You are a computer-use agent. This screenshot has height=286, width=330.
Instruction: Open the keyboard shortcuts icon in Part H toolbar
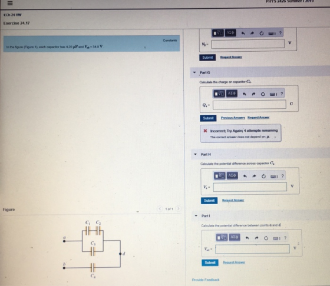[273, 177]
